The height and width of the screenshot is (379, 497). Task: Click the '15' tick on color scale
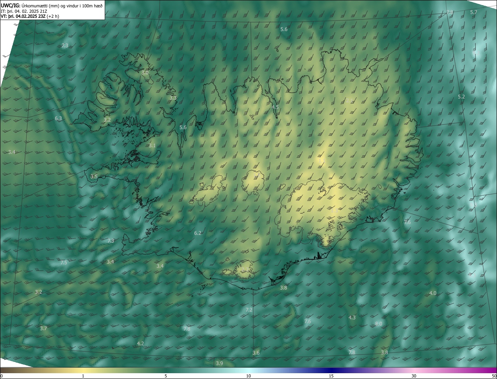click(331, 376)
